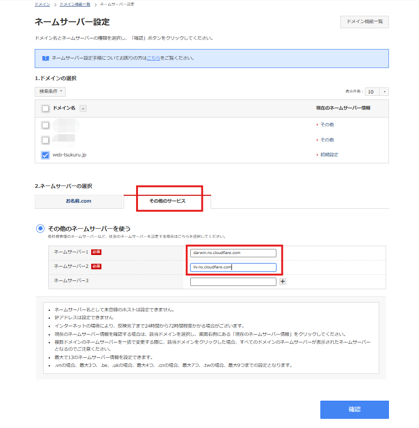The image size is (419, 428).
Task: Uncheck the web-tsukuru.jp domain
Action: 44,155
